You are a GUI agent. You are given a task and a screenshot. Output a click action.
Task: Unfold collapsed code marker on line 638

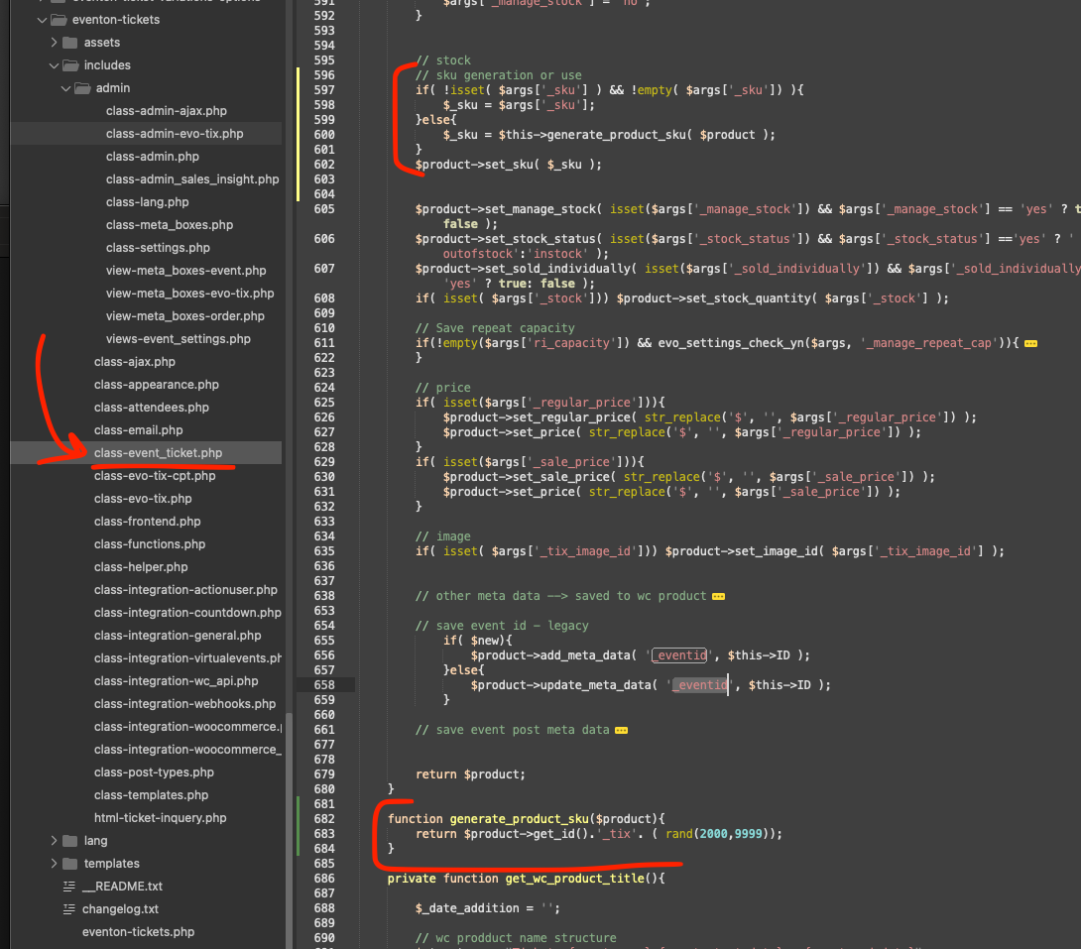718,596
